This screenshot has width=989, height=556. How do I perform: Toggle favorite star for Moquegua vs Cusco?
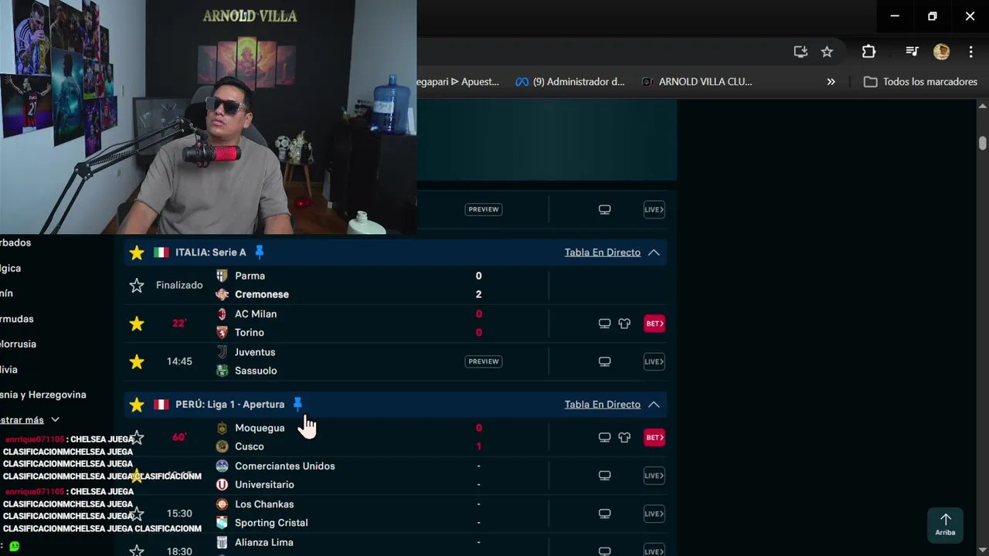pos(137,437)
